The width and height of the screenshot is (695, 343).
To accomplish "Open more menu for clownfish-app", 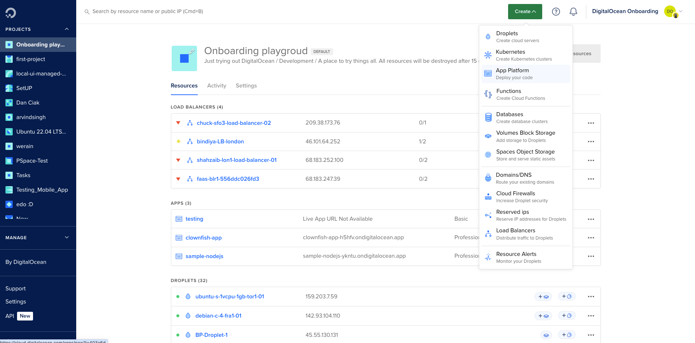I will (x=591, y=238).
